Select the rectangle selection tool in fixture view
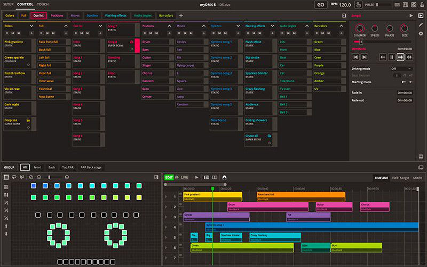427x267 pixels. [x=6, y=177]
